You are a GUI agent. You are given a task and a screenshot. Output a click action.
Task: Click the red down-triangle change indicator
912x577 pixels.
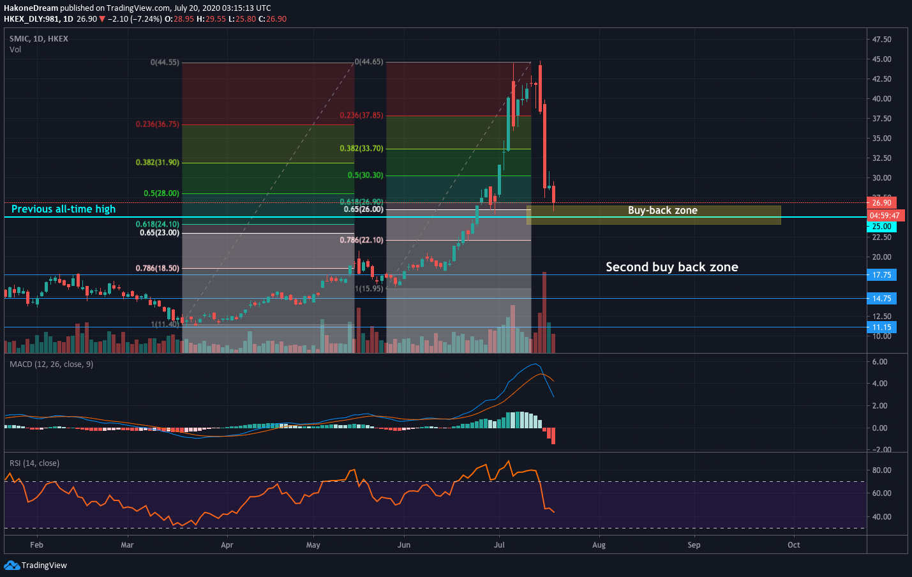pos(102,19)
